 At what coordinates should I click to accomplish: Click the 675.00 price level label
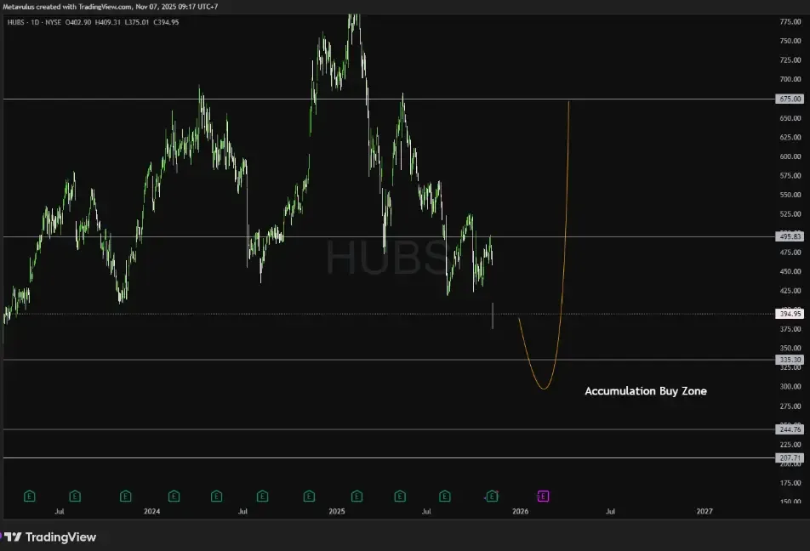click(790, 99)
